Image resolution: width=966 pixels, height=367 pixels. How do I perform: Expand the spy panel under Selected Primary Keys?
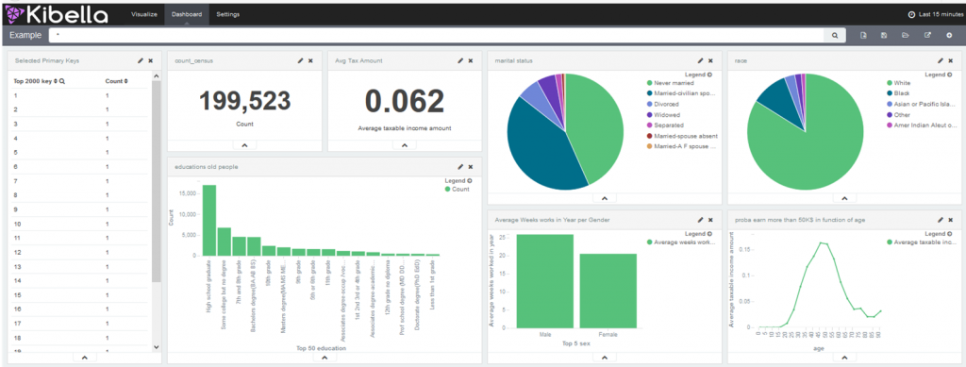coord(84,358)
